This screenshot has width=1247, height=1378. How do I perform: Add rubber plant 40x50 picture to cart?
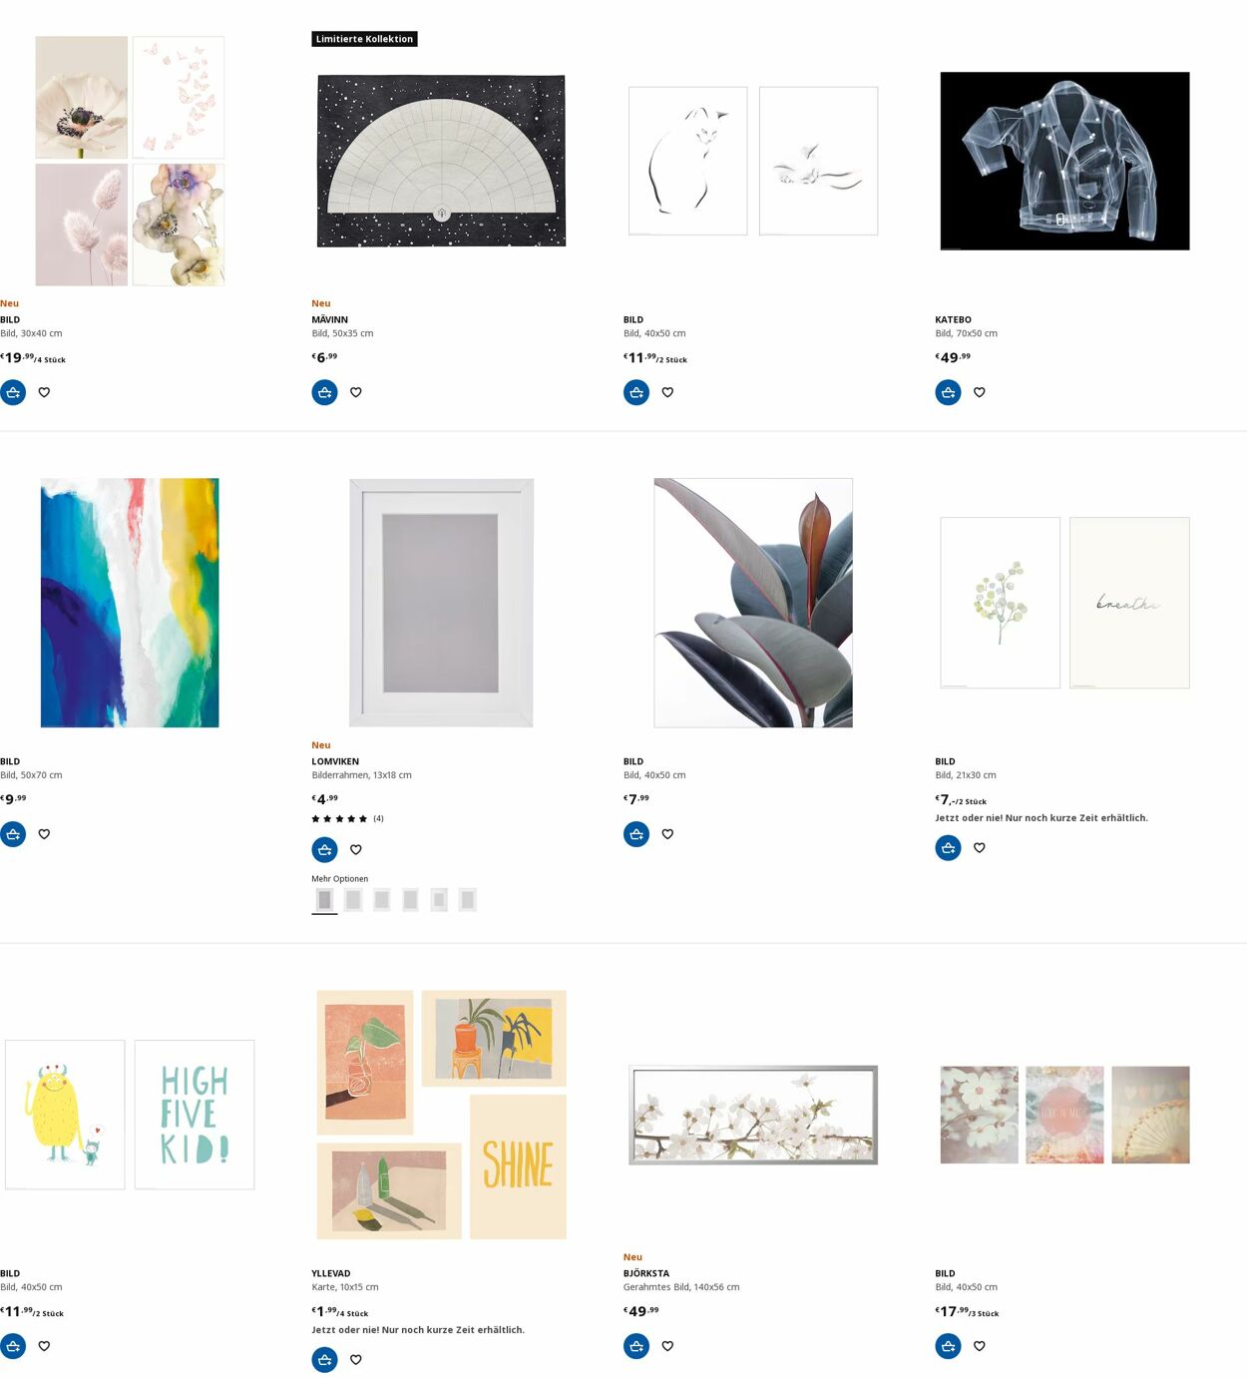pyautogui.click(x=636, y=834)
